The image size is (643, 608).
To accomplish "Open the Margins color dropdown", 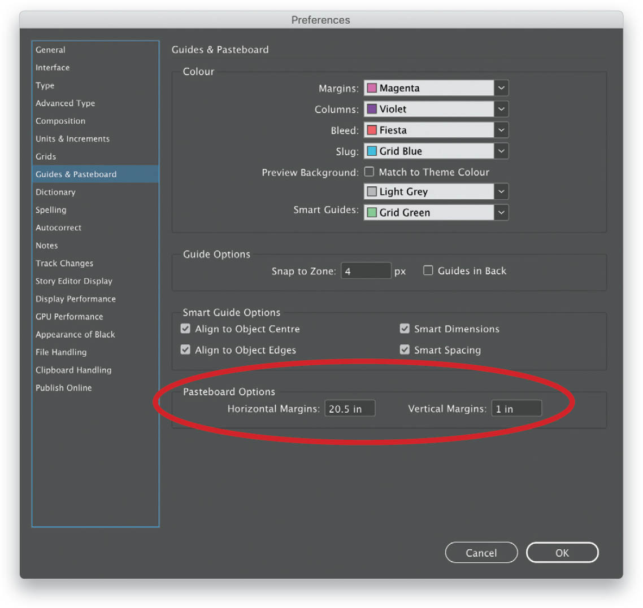I will (501, 88).
